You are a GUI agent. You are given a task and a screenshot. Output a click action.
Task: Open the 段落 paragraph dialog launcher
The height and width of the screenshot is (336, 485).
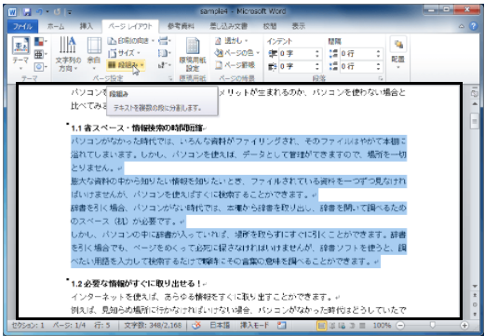381,79
